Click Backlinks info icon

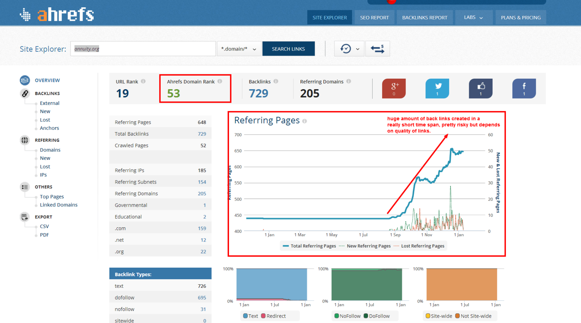(x=276, y=81)
